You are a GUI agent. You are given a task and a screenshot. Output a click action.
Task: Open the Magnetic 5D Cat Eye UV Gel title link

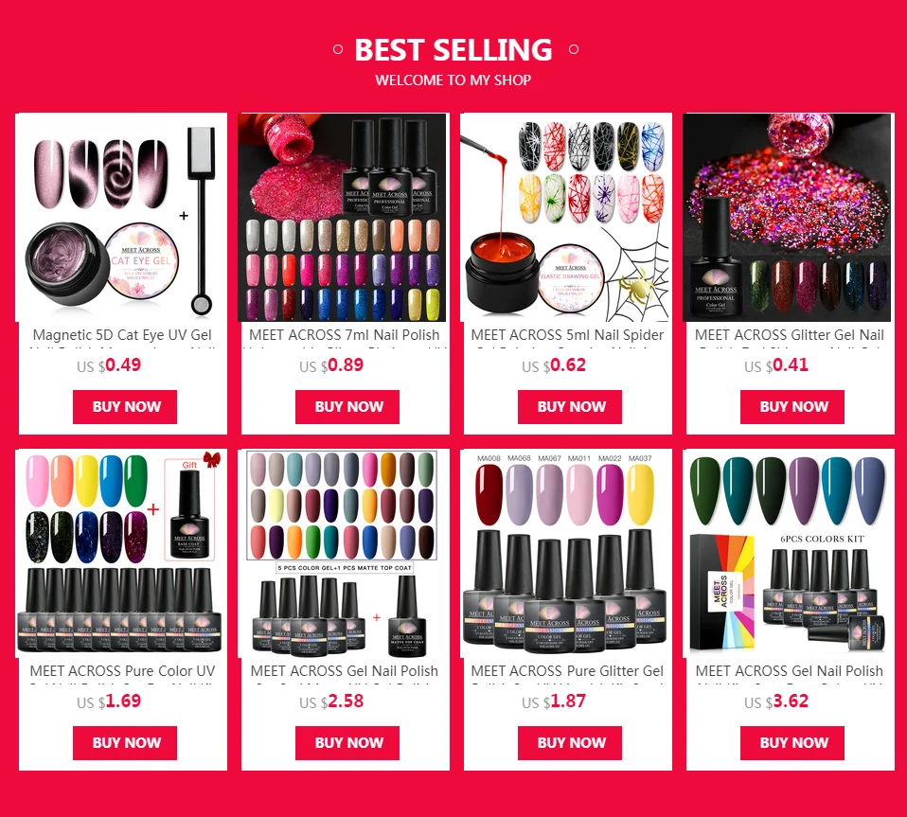pyautogui.click(x=122, y=335)
